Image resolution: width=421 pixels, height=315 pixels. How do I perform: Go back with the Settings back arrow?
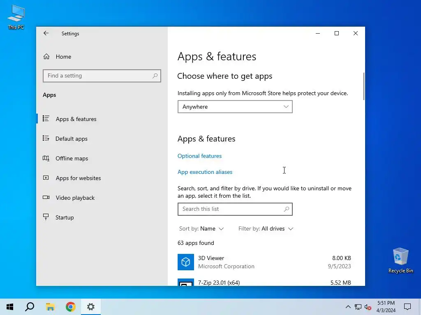46,33
